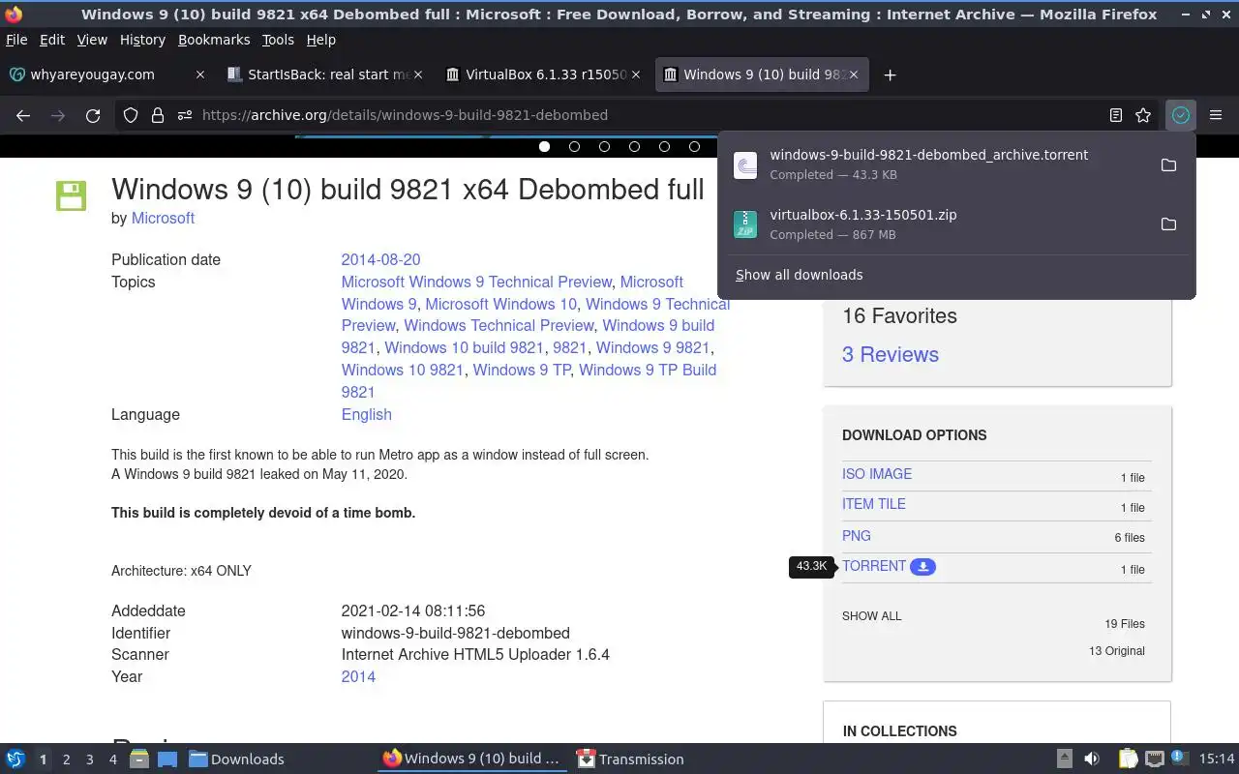This screenshot has width=1239, height=774.
Task: Click the green software item icon beside title
Action: pos(72,195)
